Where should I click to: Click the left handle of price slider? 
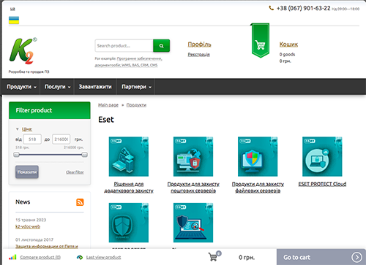16,155
